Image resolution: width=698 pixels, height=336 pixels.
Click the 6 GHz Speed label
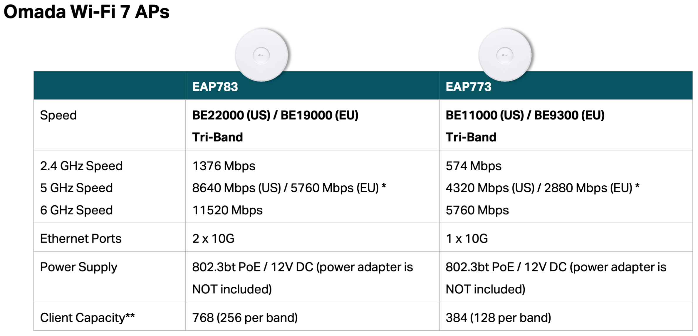click(76, 210)
